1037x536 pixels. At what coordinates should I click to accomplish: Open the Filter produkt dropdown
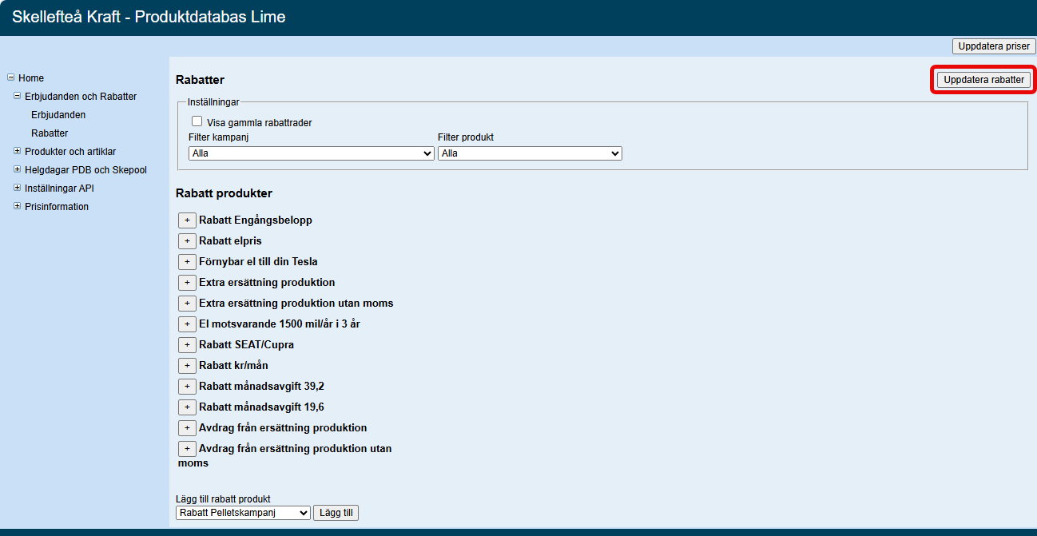click(x=529, y=153)
